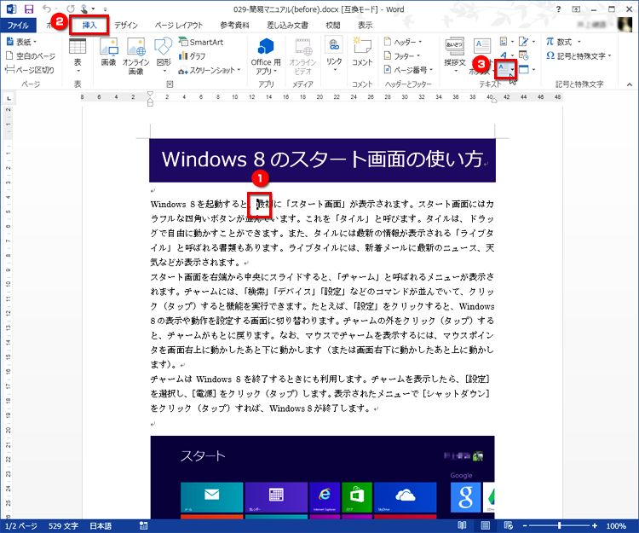Click the Signature Line icon
The height and width of the screenshot is (533, 639).
(x=524, y=42)
